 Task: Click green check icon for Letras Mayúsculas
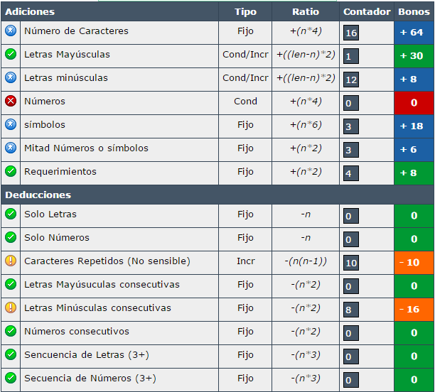pyautogui.click(x=11, y=54)
